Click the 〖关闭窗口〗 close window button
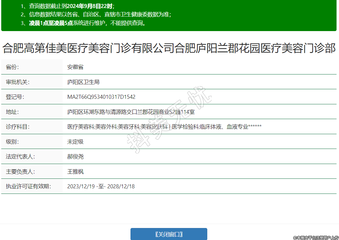339x240 pixels. (x=169, y=234)
